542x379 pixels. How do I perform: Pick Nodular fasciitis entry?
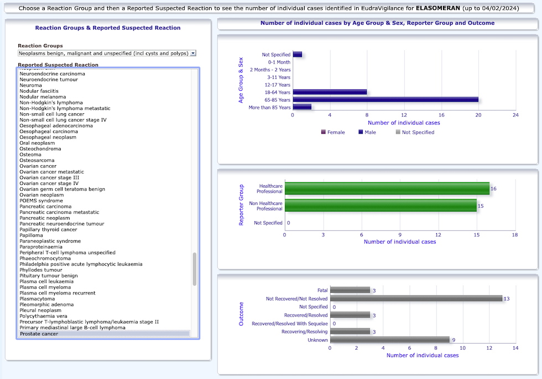pos(39,91)
